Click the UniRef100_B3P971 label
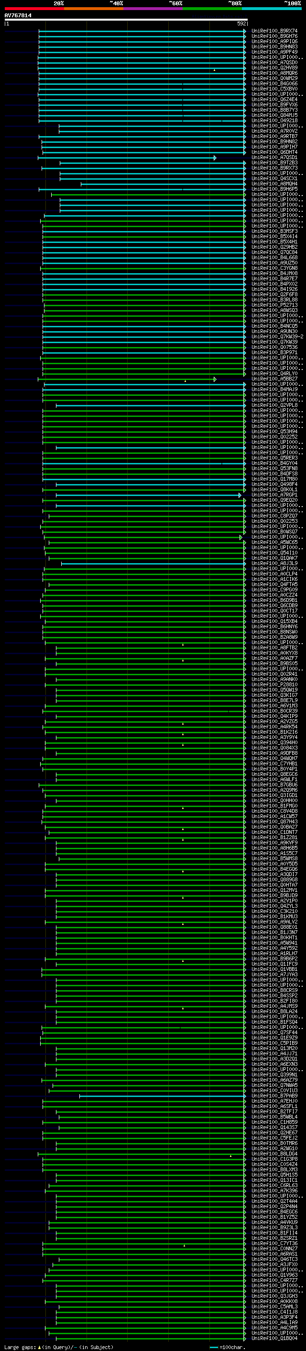 pyautogui.click(x=274, y=352)
